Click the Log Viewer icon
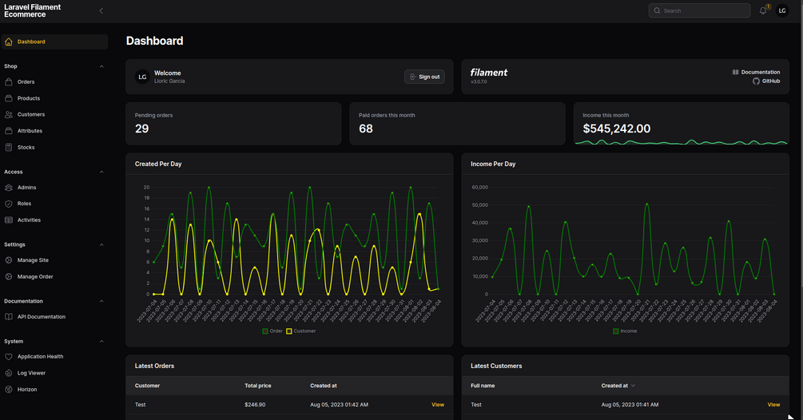Screen dimensions: 803x420 [9, 373]
